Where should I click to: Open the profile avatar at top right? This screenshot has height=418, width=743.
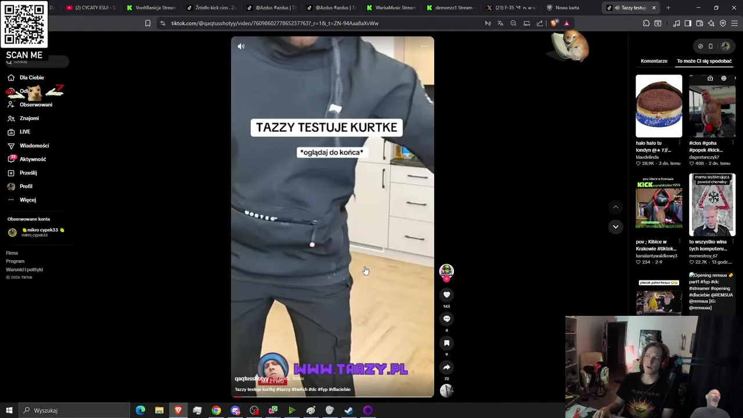point(725,46)
